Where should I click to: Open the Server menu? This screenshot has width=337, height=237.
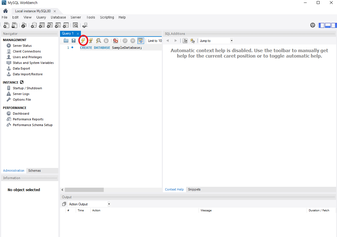[x=76, y=17]
